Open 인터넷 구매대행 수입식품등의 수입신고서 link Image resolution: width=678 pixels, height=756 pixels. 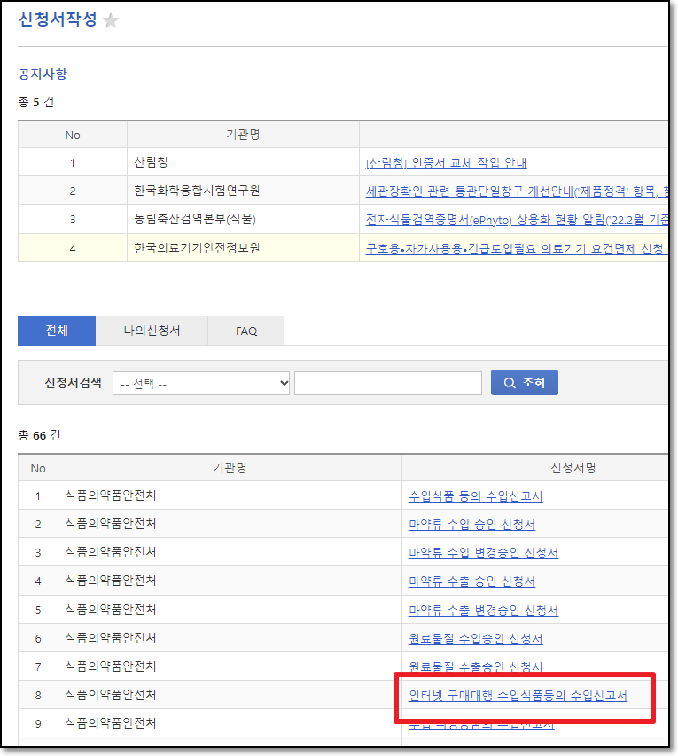tap(518, 696)
